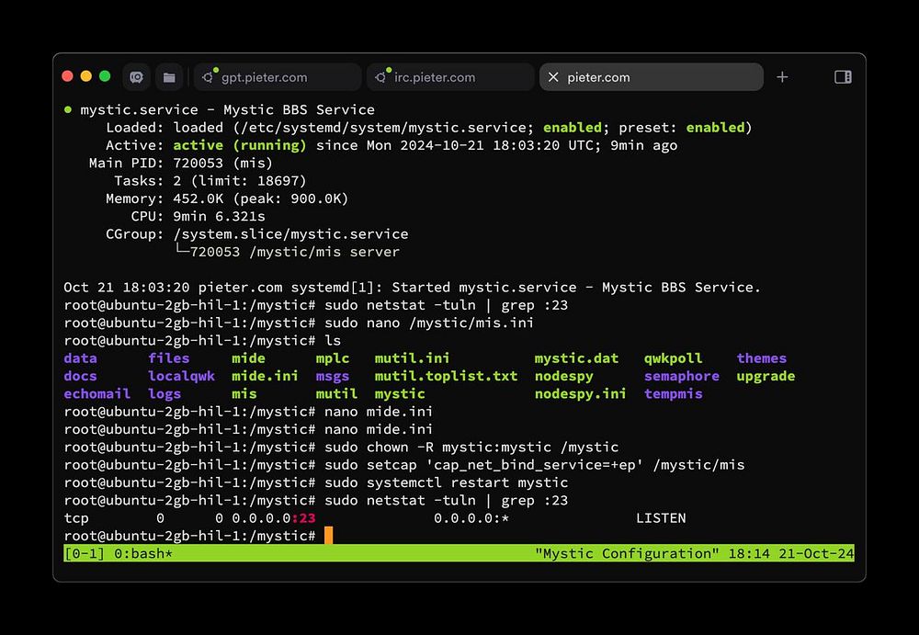Close the pieter.com tab with X

point(552,77)
